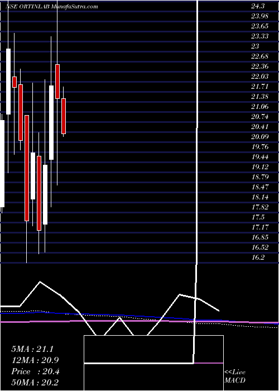Image resolution: width=279 pixels, height=391 pixels.
Task: Select the Price : 20.4 readout
Action: click(35, 371)
